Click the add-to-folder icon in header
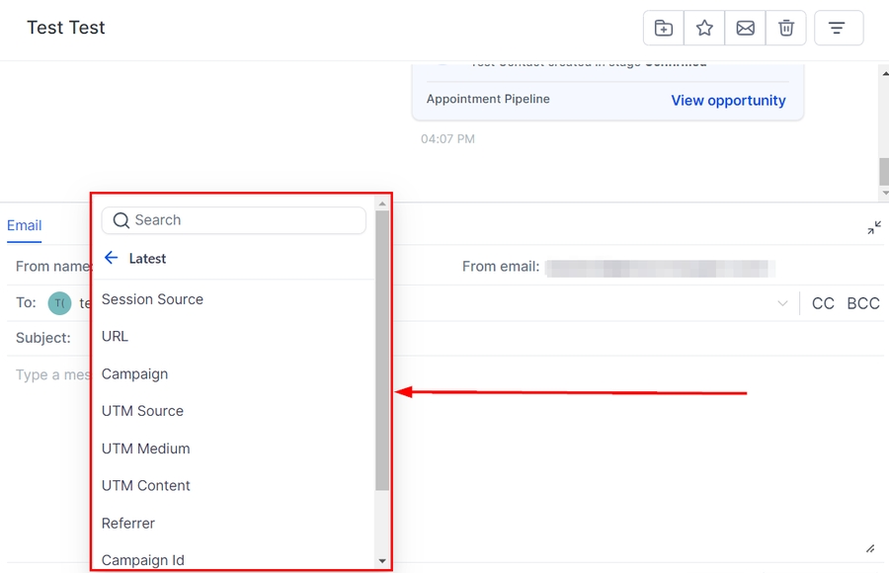Image resolution: width=889 pixels, height=573 pixels. [x=664, y=29]
